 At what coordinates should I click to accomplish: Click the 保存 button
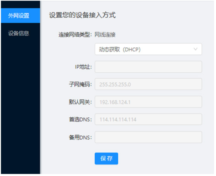tap(106, 158)
